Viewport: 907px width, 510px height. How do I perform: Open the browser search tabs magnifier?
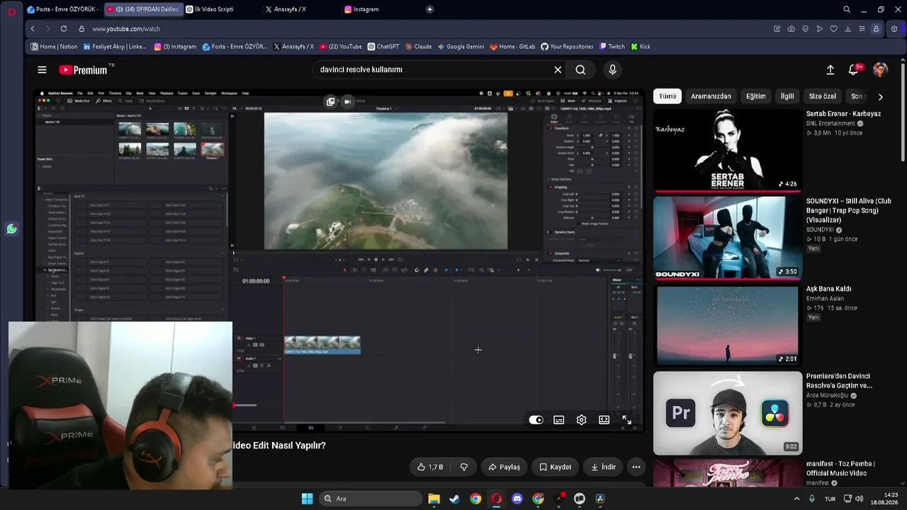pyautogui.click(x=847, y=9)
